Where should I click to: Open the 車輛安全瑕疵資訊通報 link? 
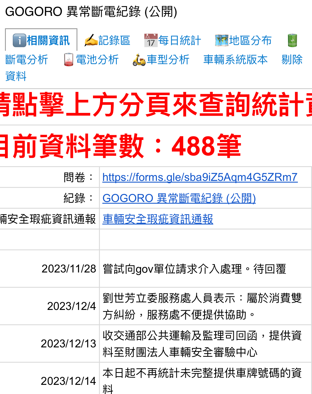tap(158, 219)
